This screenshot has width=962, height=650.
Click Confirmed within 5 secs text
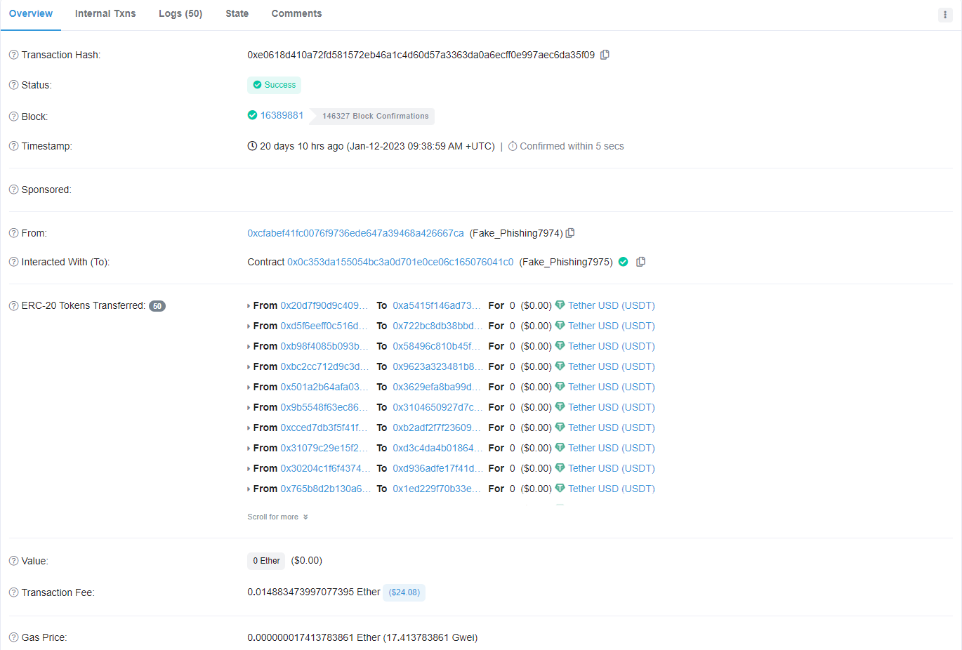[x=572, y=146]
